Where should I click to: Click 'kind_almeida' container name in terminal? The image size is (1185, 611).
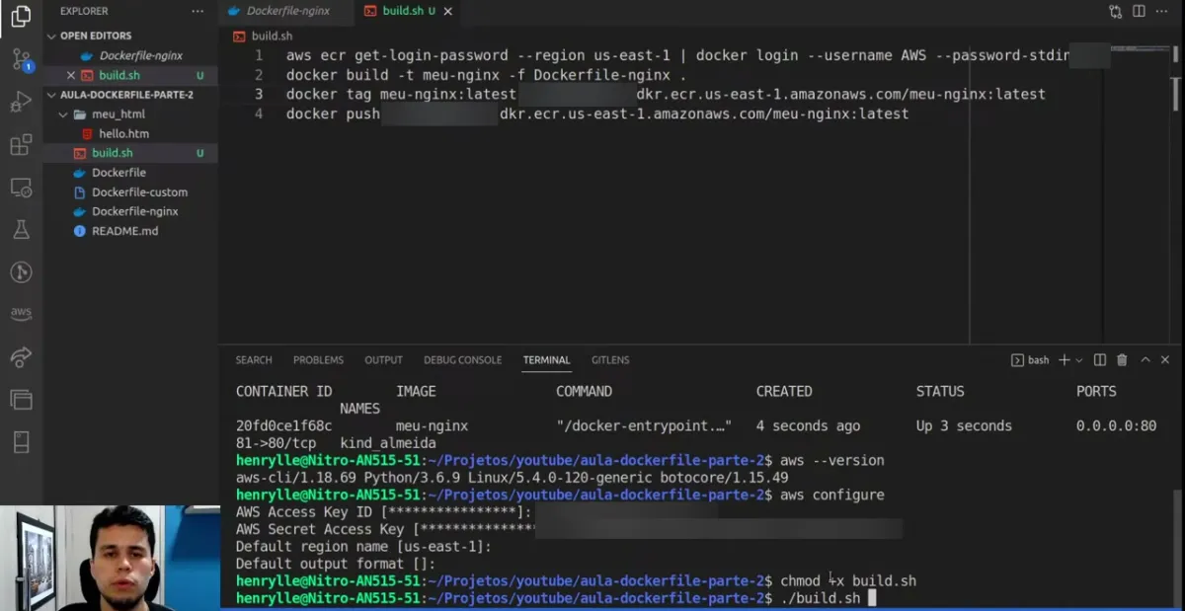387,443
